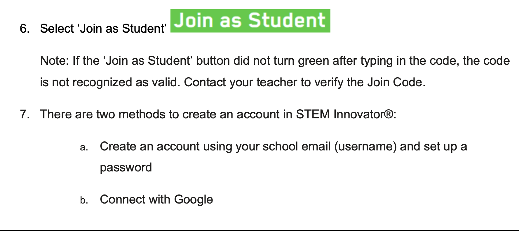The image size is (519, 242).
Task: Click the step 6 list number
Action: [x=25, y=29]
